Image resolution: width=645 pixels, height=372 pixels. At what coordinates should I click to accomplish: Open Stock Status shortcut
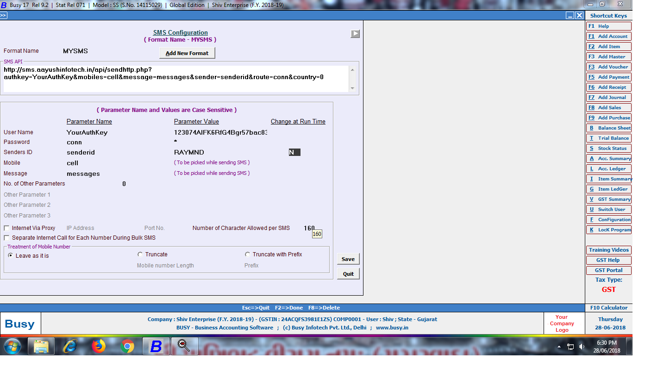coord(608,149)
